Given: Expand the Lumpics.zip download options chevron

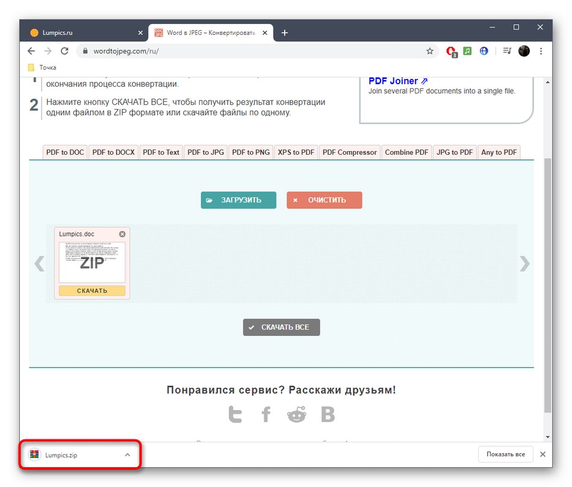Looking at the screenshot, I should coord(127,455).
